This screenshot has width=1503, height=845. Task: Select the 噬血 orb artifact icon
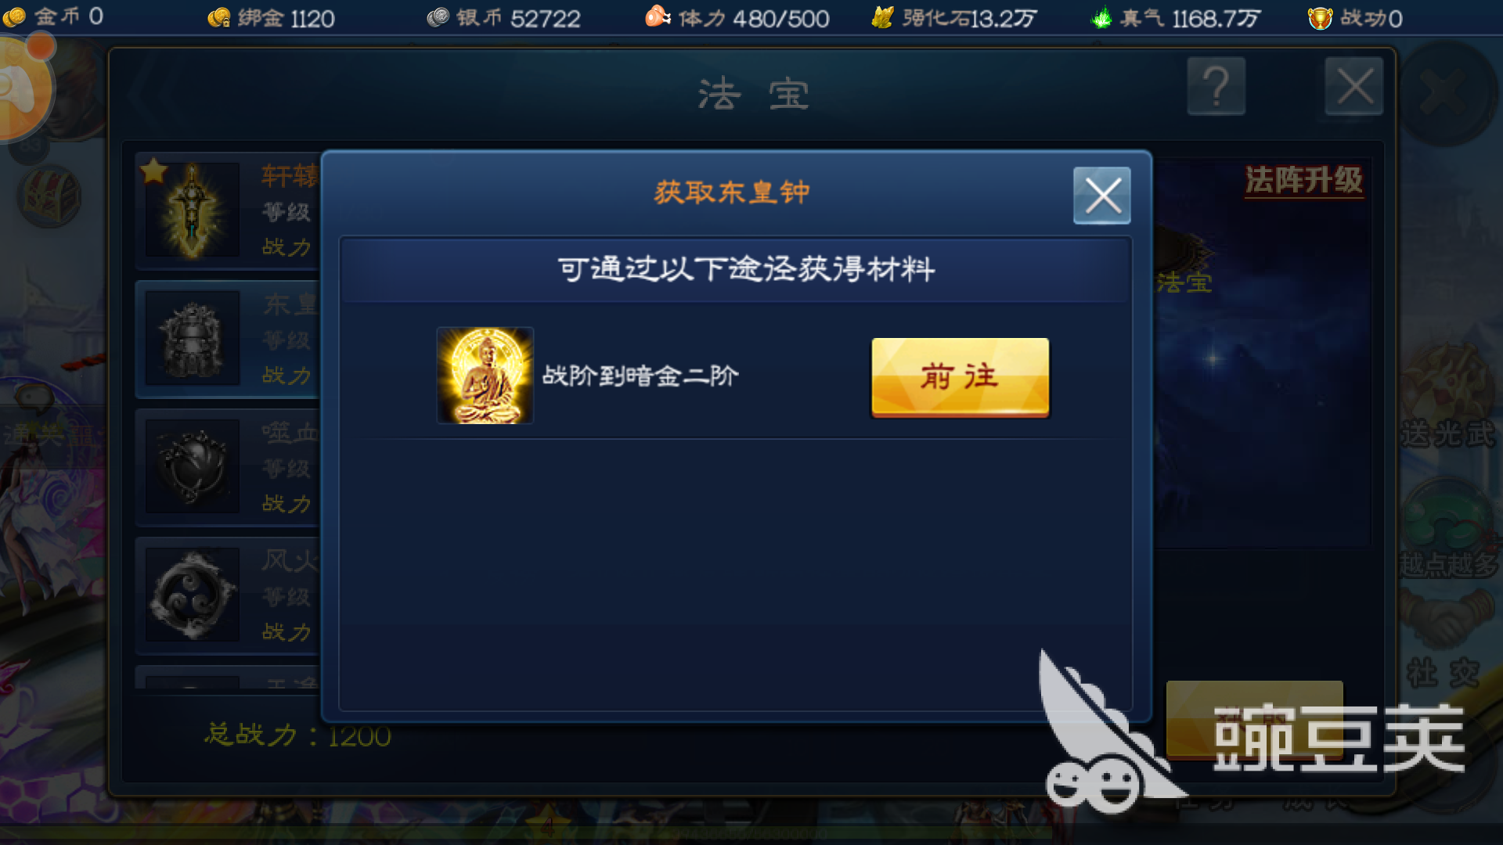193,466
